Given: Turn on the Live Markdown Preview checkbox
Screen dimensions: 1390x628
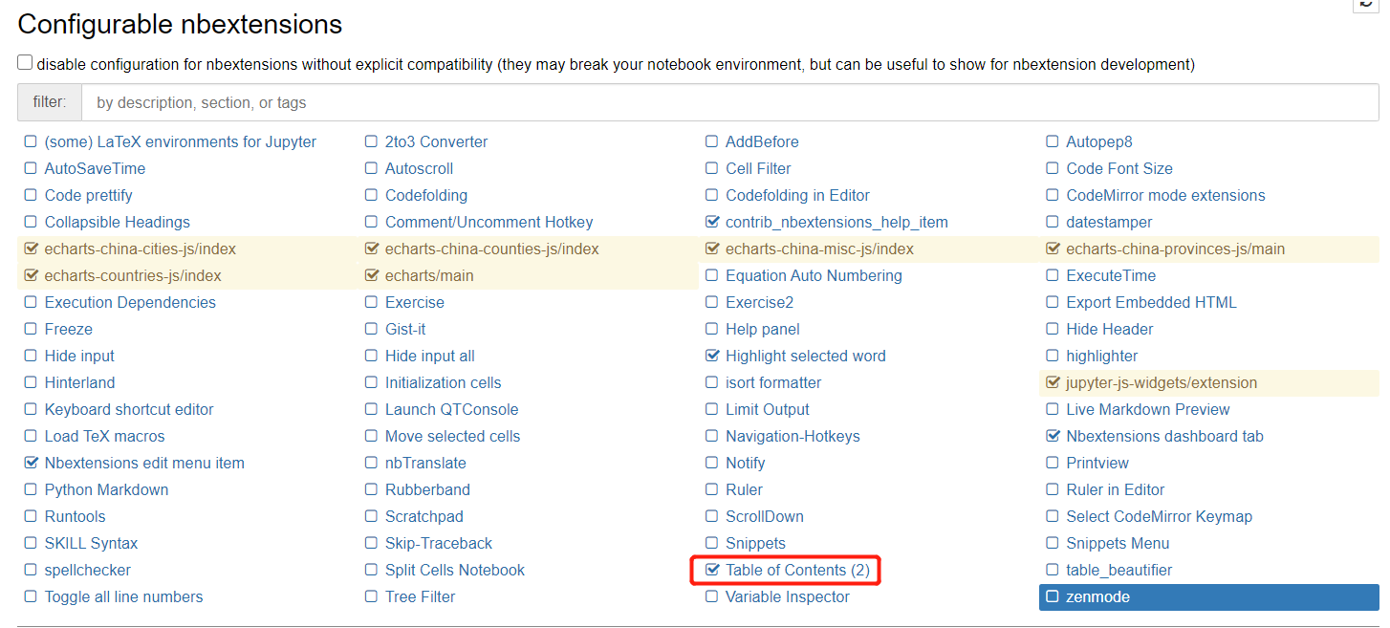Looking at the screenshot, I should (x=1053, y=410).
